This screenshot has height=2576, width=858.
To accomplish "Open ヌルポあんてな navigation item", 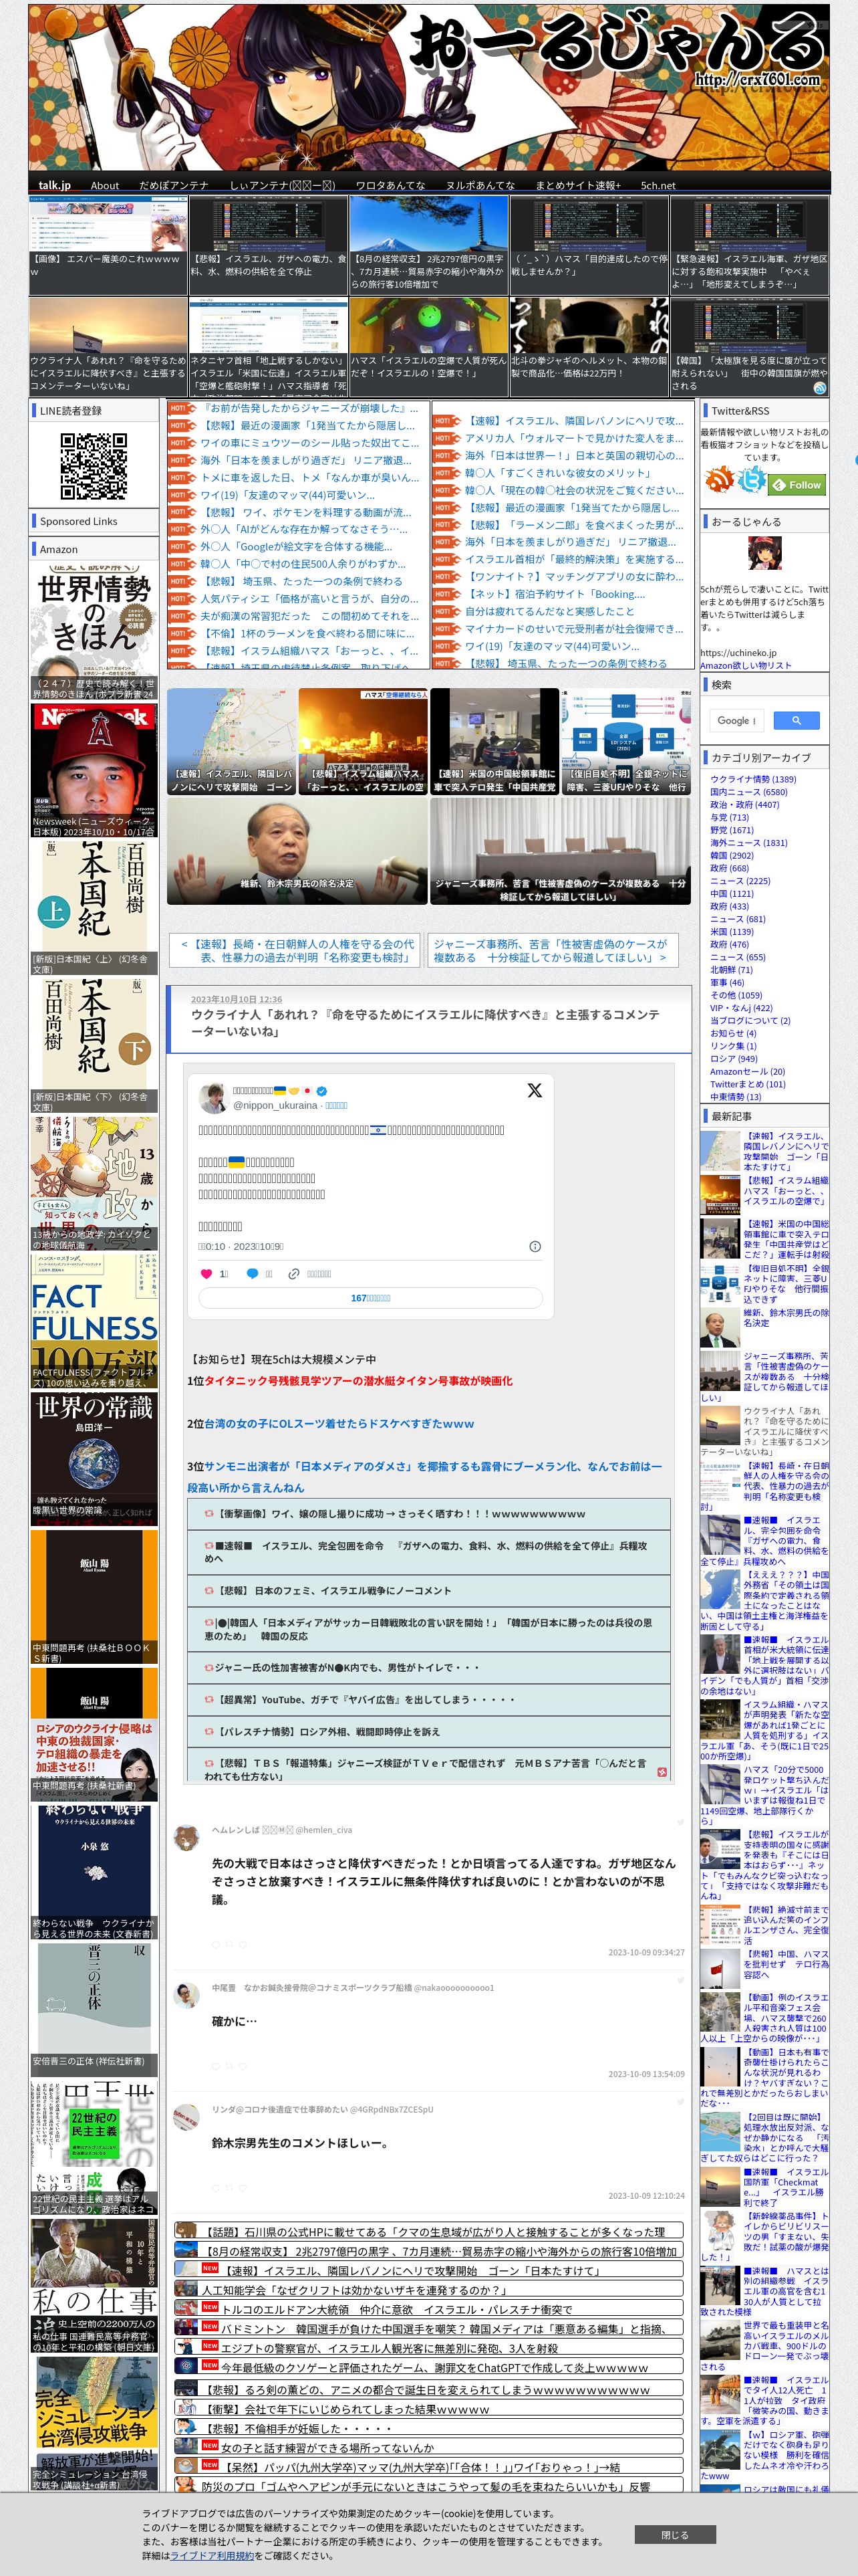I will point(480,185).
